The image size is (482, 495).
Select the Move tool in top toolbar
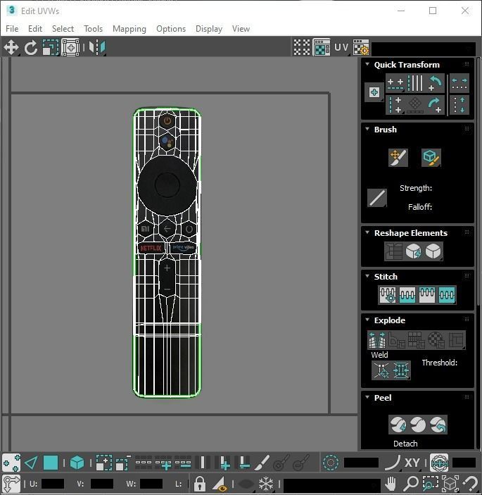(11, 48)
